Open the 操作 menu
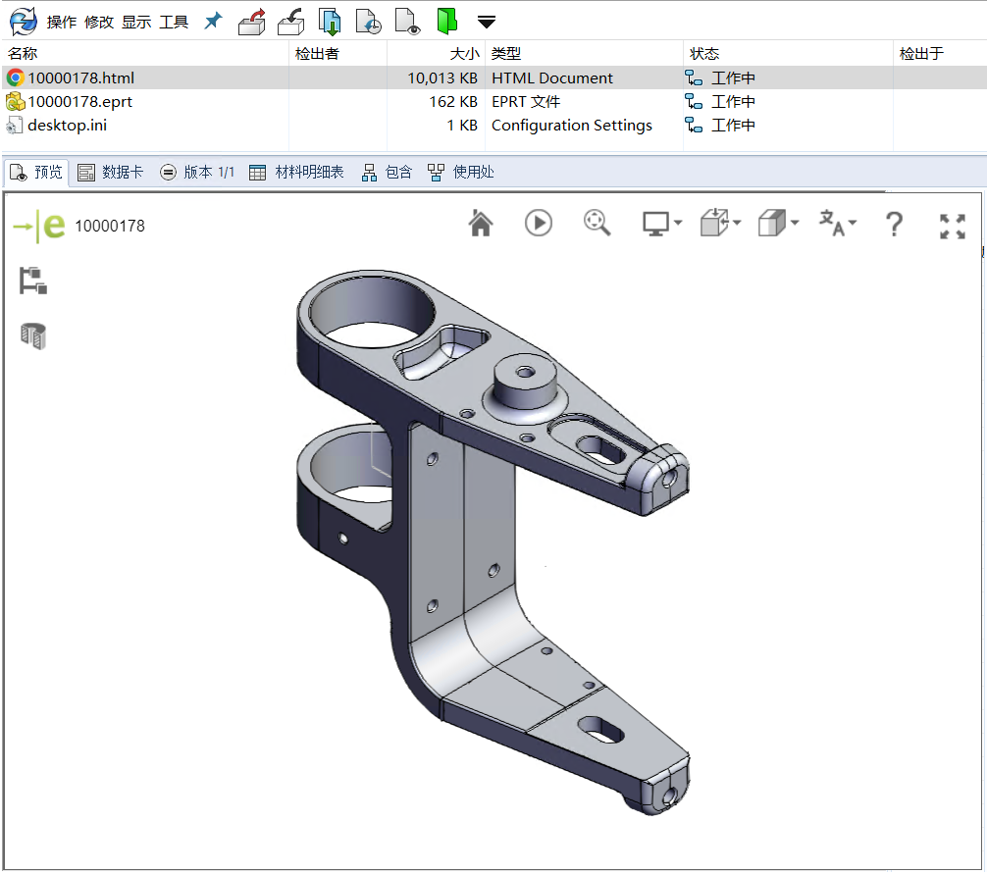 point(62,22)
